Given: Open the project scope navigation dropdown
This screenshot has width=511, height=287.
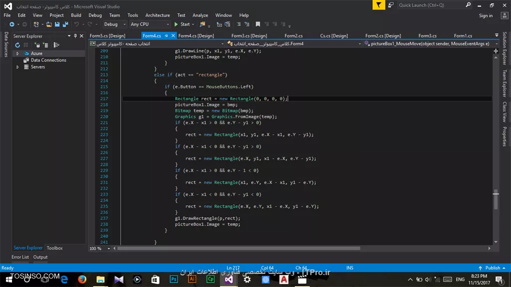Looking at the screenshot, I should 222,44.
